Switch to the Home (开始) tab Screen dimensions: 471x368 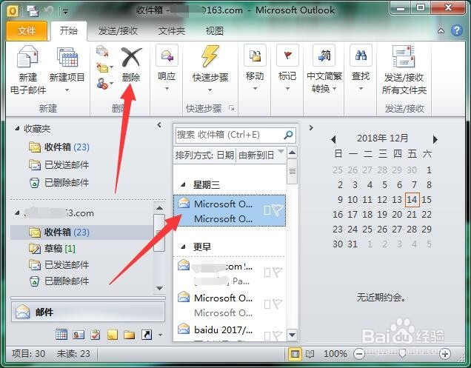click(69, 30)
